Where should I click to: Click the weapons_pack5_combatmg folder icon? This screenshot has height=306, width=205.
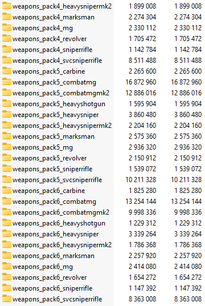(7, 82)
